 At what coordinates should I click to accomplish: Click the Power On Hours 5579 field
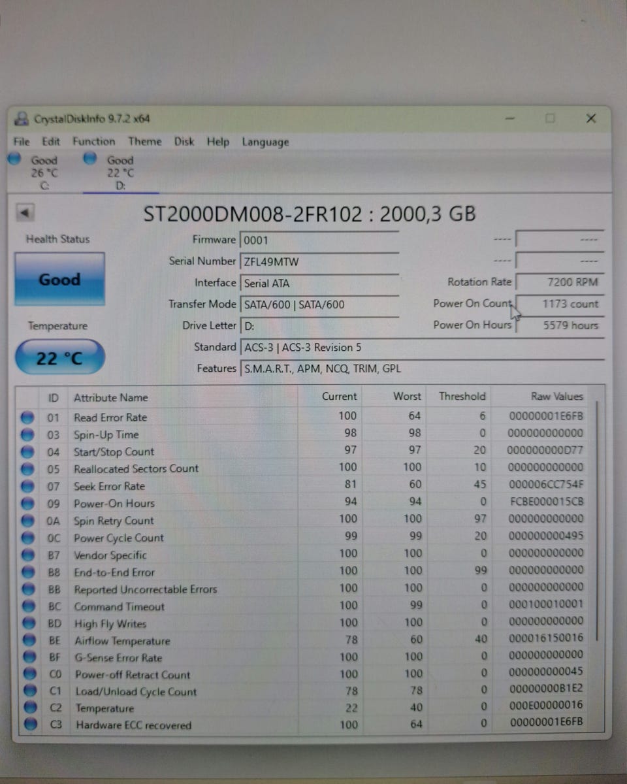point(560,325)
